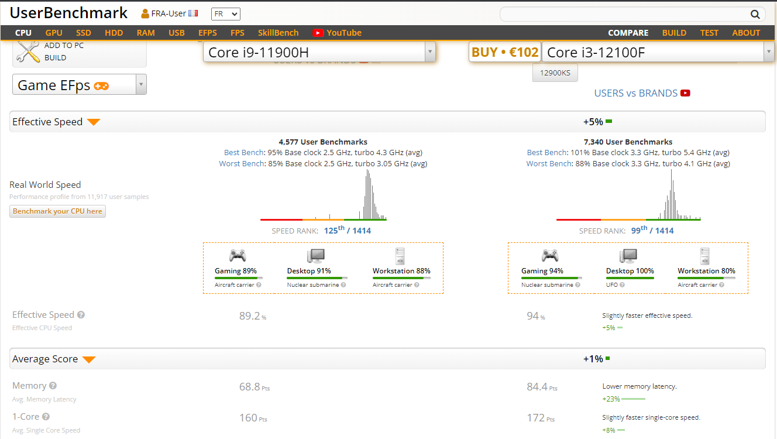Click the speed rank 99th / 1414
The image size is (777, 439).
652,230
